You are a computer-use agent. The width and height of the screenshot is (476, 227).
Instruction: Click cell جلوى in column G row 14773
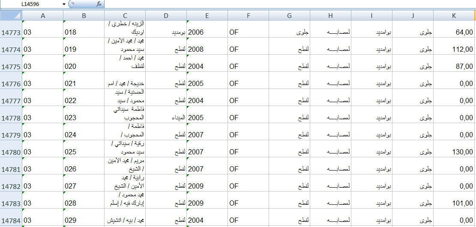pyautogui.click(x=289, y=29)
